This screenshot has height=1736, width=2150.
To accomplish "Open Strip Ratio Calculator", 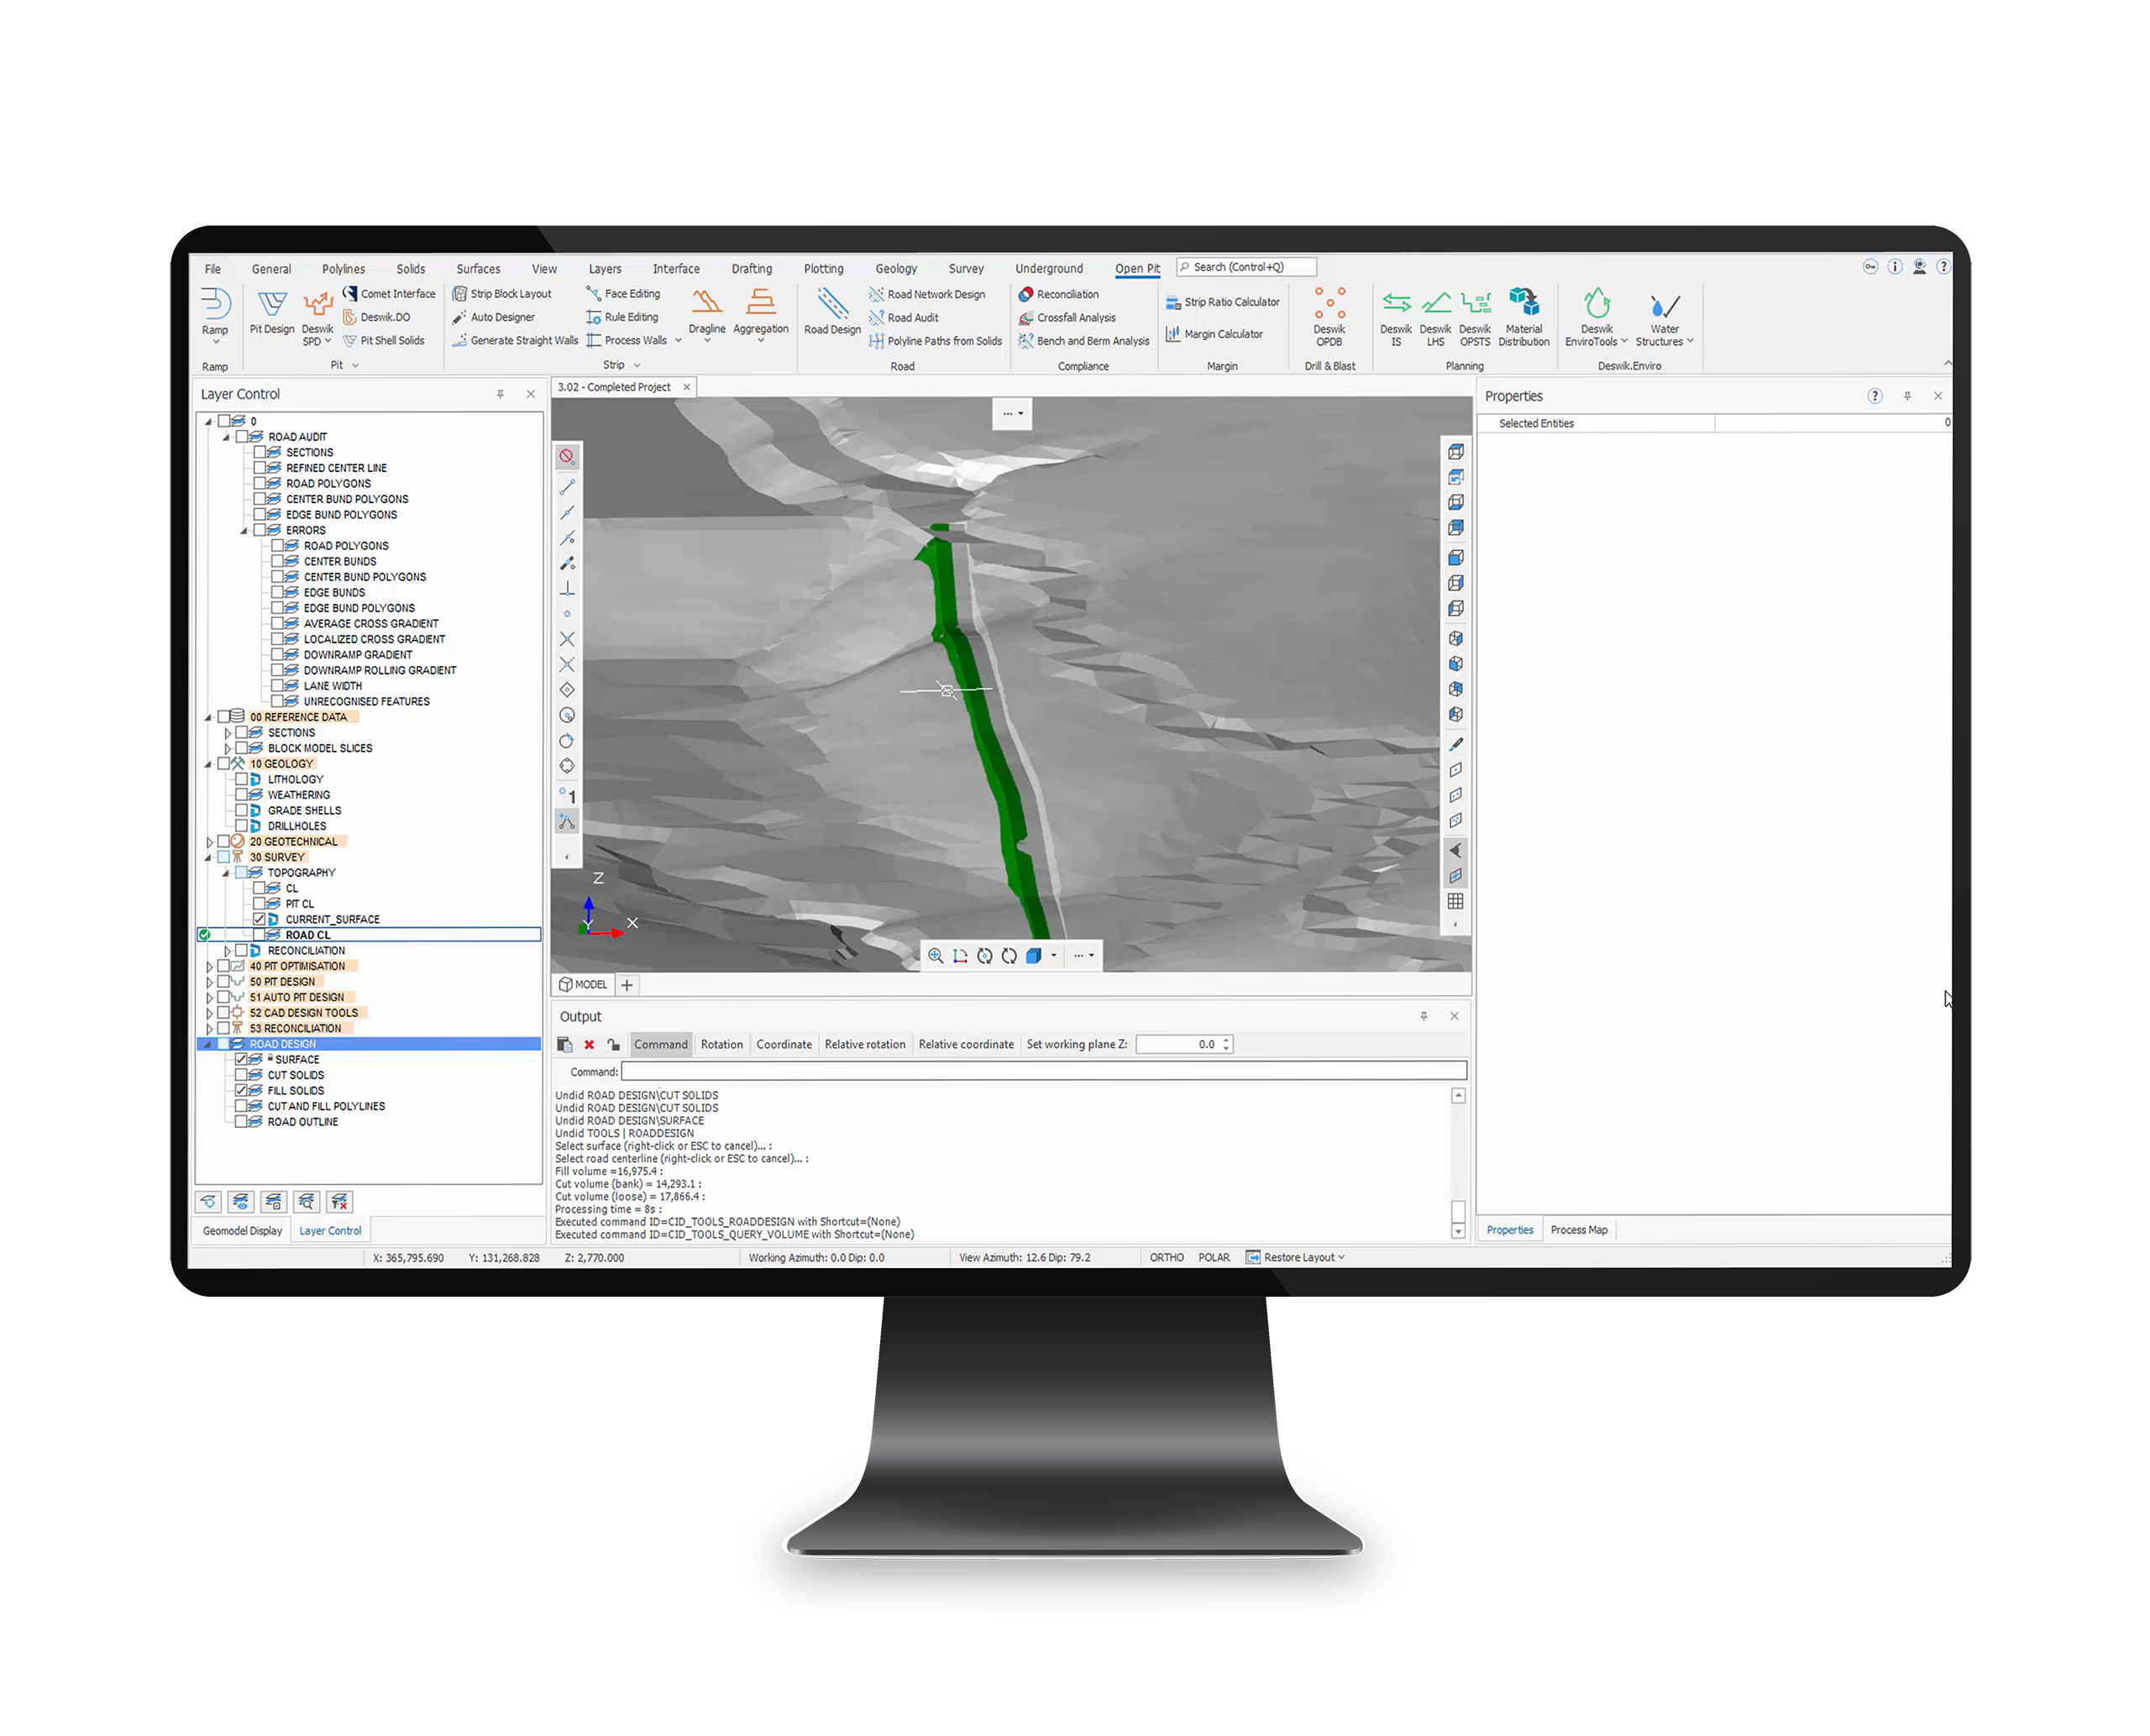I will point(1223,302).
